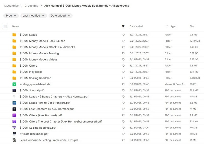
Task: Tick the select-all checkbox
Action: coord(5,26)
